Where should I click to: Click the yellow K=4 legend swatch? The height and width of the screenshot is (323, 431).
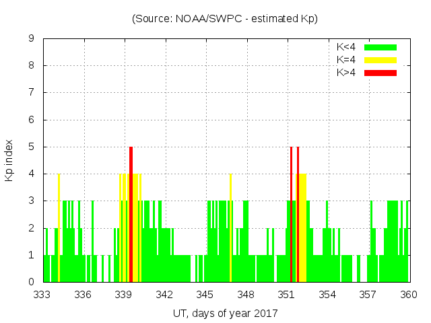[x=380, y=60]
